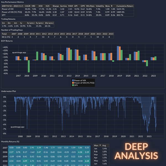Screen dimensions: 166x166
Task: Click the green SPY bar for 2008
Action: pyautogui.click(x=29, y=66)
